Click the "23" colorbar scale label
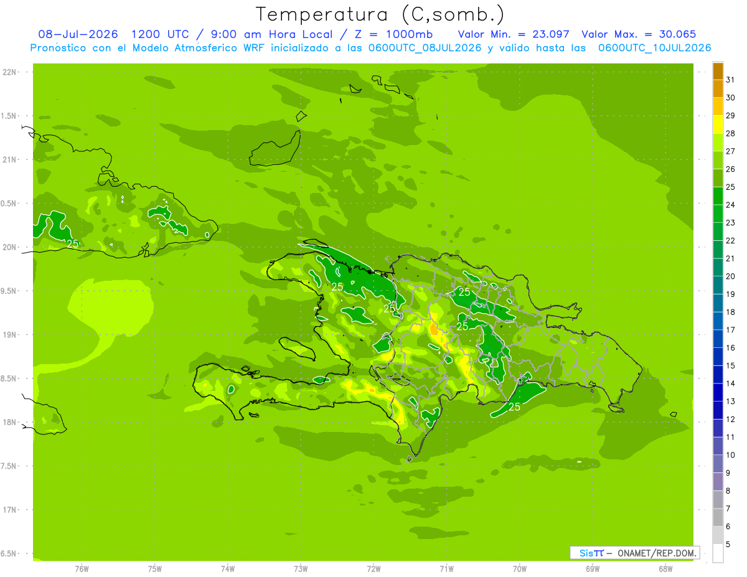Viewport: 747px width, 577px height. click(731, 223)
